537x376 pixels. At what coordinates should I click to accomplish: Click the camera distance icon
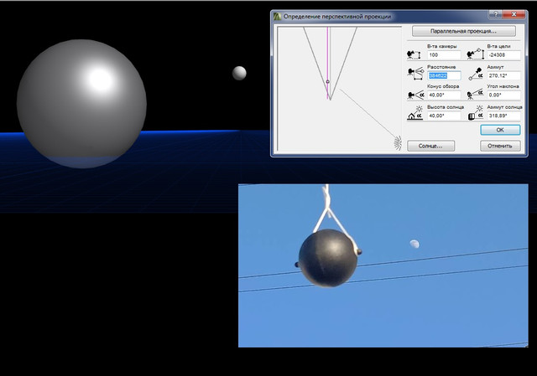415,74
